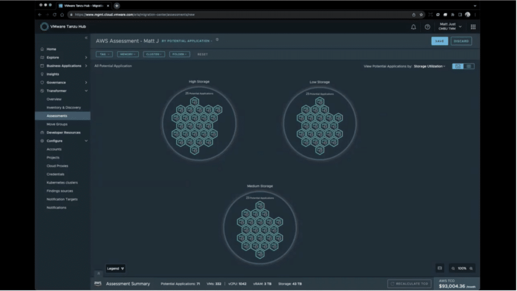Reload the browser page

55,15
